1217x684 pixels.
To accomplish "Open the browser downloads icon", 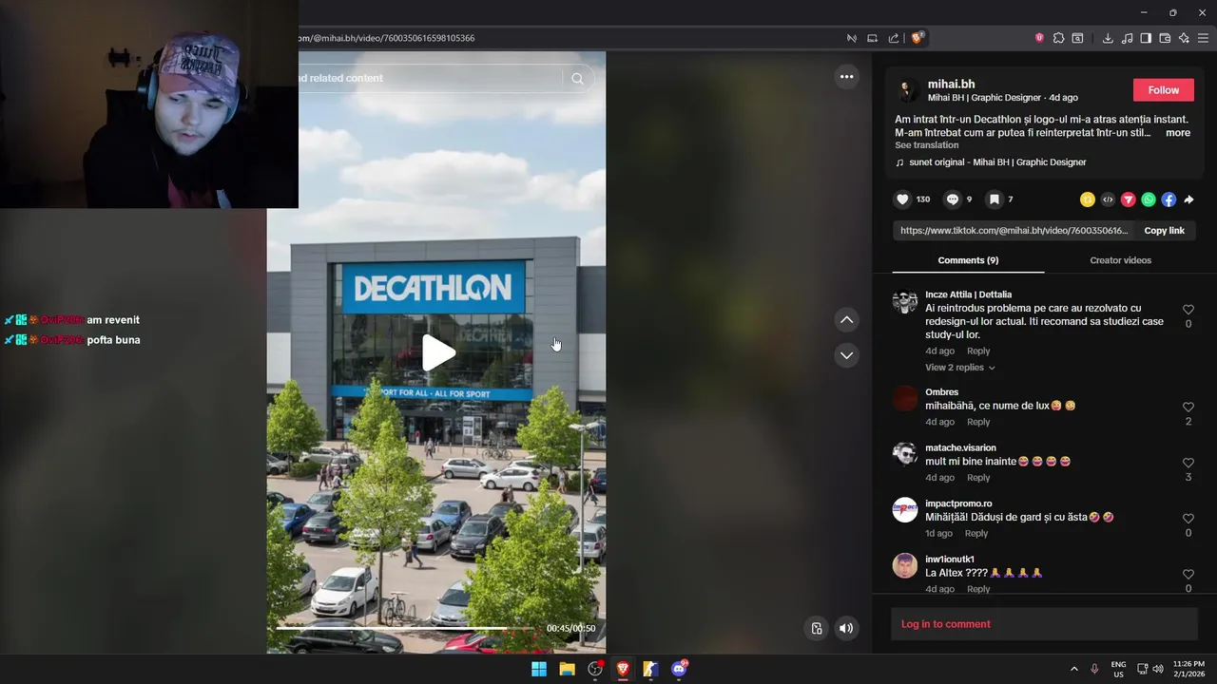I will (x=1108, y=38).
